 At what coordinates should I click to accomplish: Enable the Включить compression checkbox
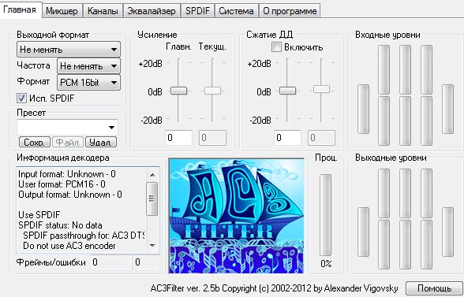(x=276, y=47)
